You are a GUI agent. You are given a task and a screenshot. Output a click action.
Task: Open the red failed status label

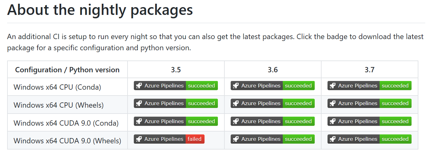click(x=195, y=139)
